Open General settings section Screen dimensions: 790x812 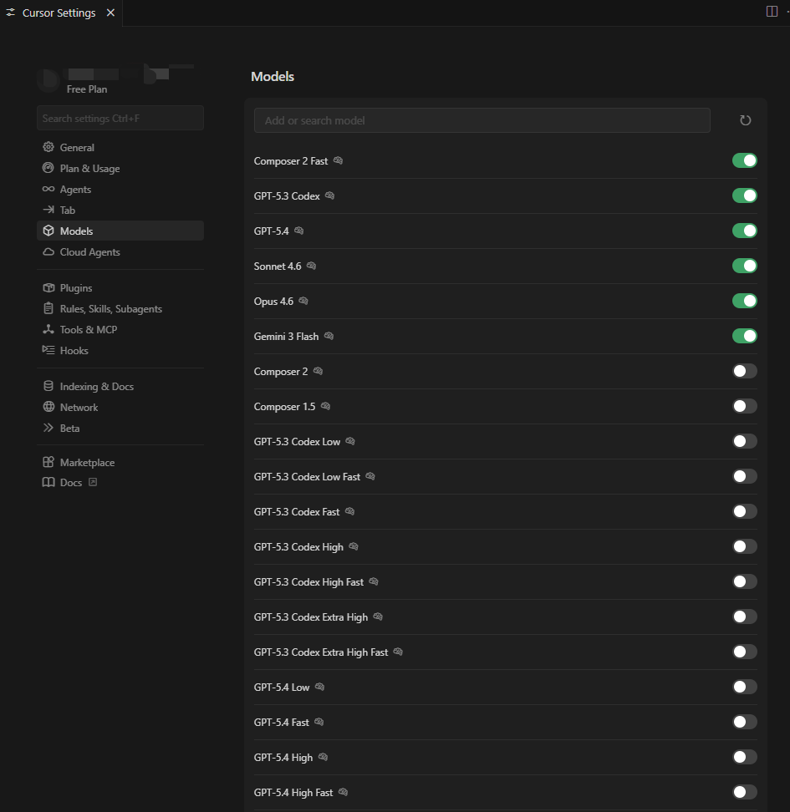[120, 148]
